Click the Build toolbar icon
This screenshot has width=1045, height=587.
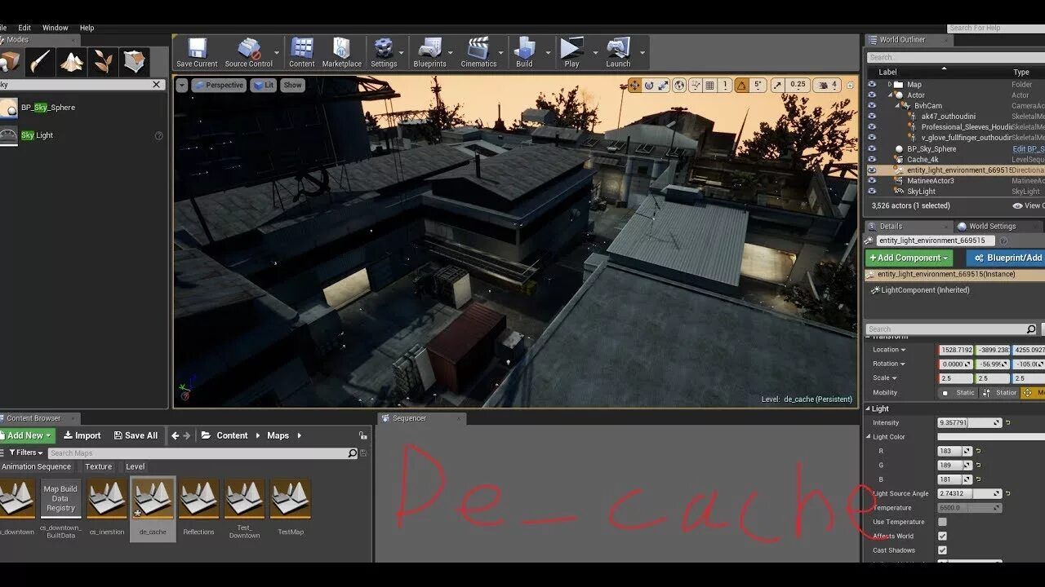(524, 53)
